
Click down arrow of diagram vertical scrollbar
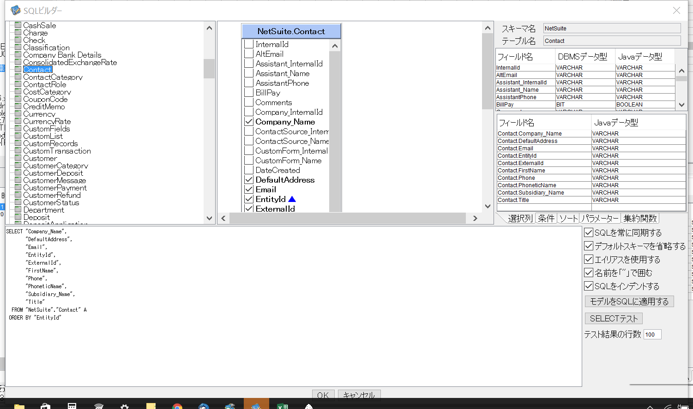(x=488, y=206)
